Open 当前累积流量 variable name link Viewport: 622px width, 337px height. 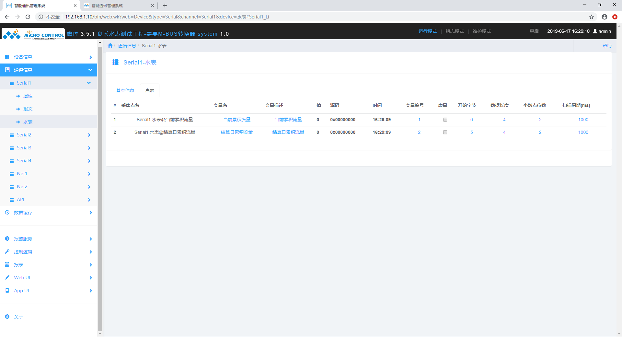coord(237,120)
